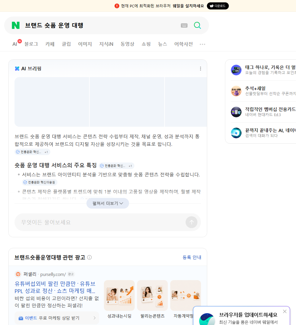Click source chip 전통문화 혁신 under summary paragraph

[32, 152]
